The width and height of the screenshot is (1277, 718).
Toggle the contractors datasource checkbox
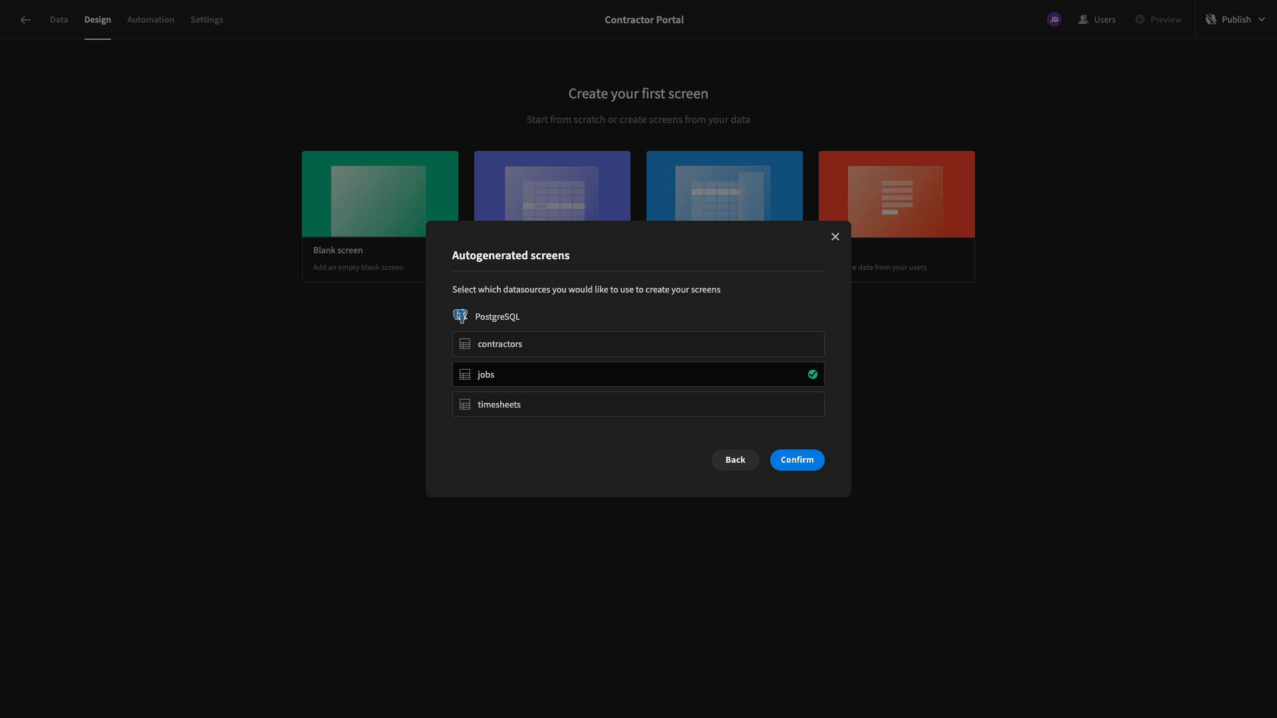pyautogui.click(x=638, y=343)
